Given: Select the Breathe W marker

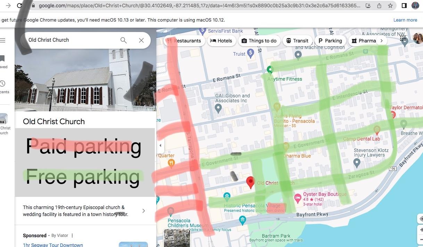Looking at the screenshot, I should (x=404, y=124).
